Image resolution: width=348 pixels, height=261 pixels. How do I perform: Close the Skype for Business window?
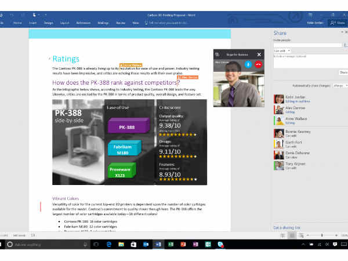(259, 54)
